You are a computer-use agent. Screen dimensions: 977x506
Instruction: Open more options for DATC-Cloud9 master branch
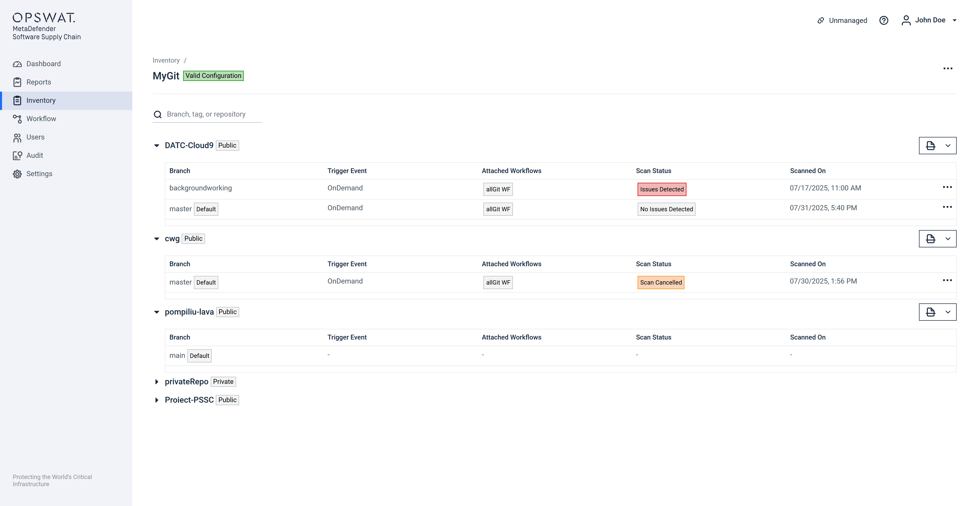tap(947, 207)
